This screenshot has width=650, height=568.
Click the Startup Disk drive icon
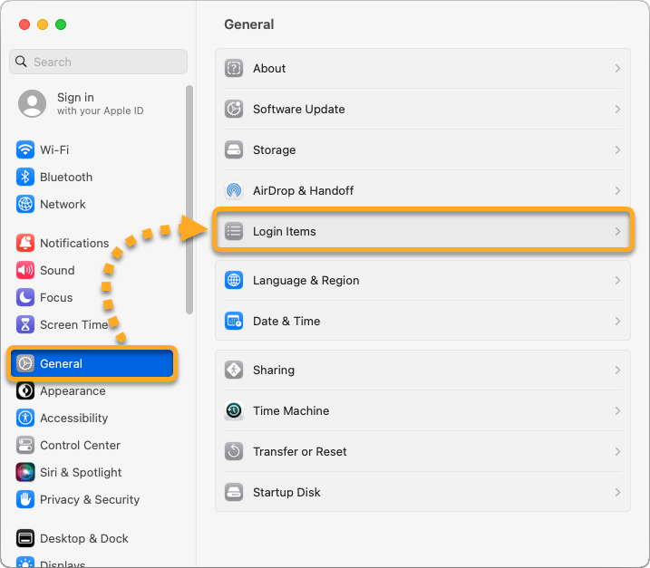tap(234, 492)
